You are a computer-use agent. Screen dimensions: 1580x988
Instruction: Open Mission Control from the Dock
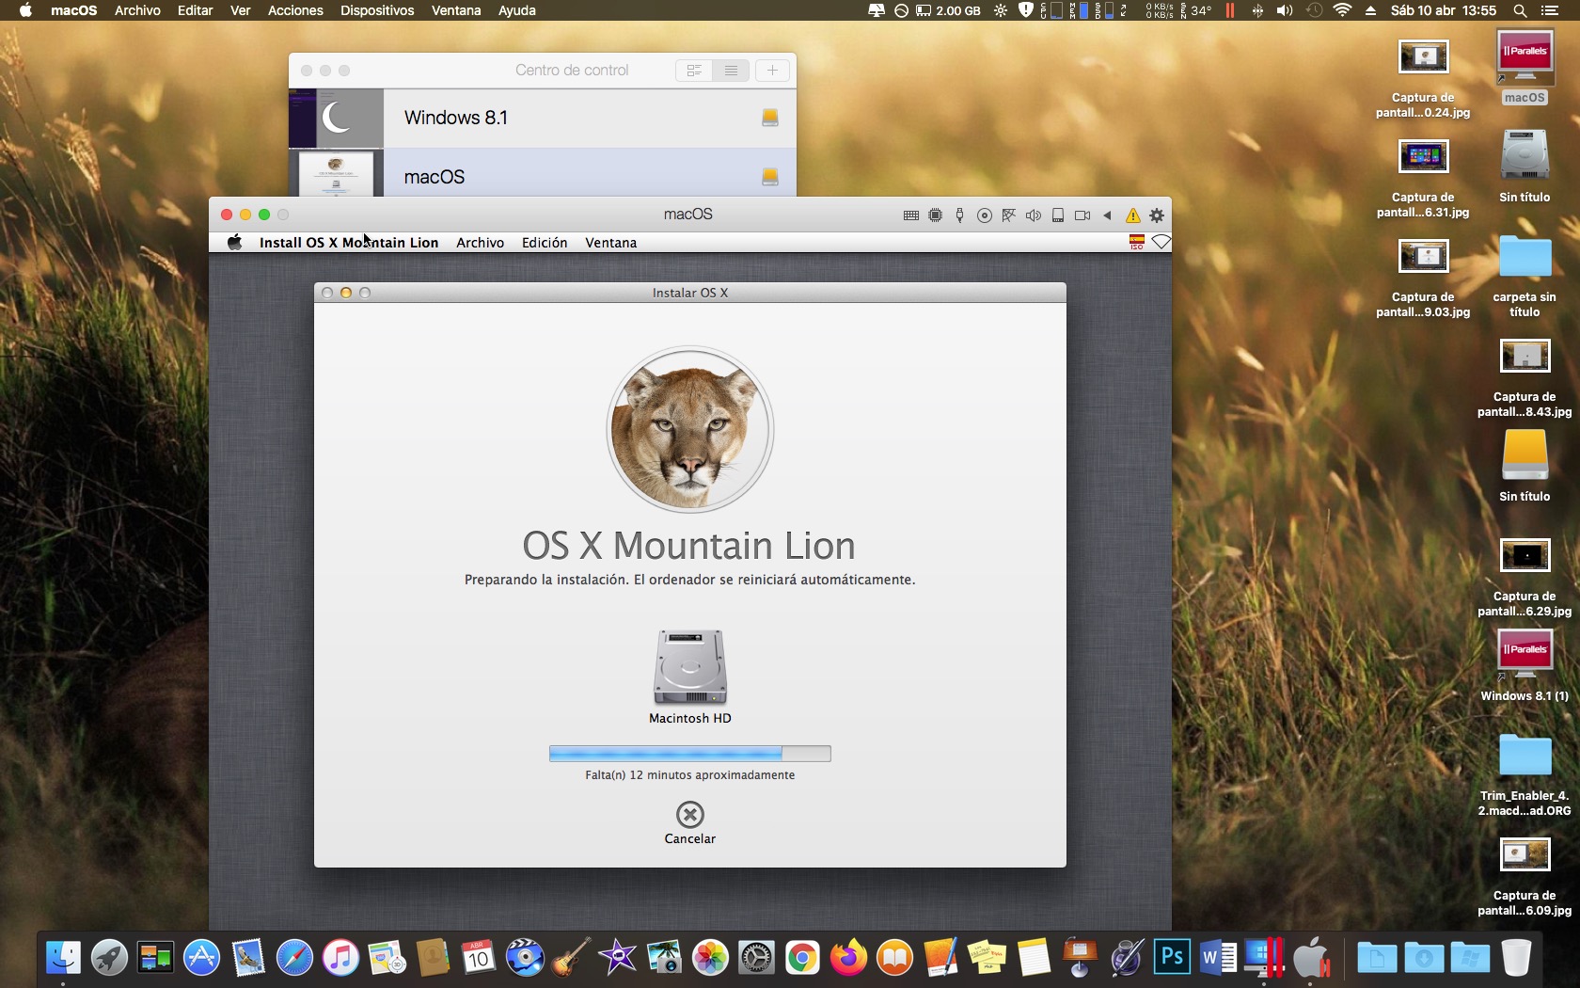[x=155, y=958]
